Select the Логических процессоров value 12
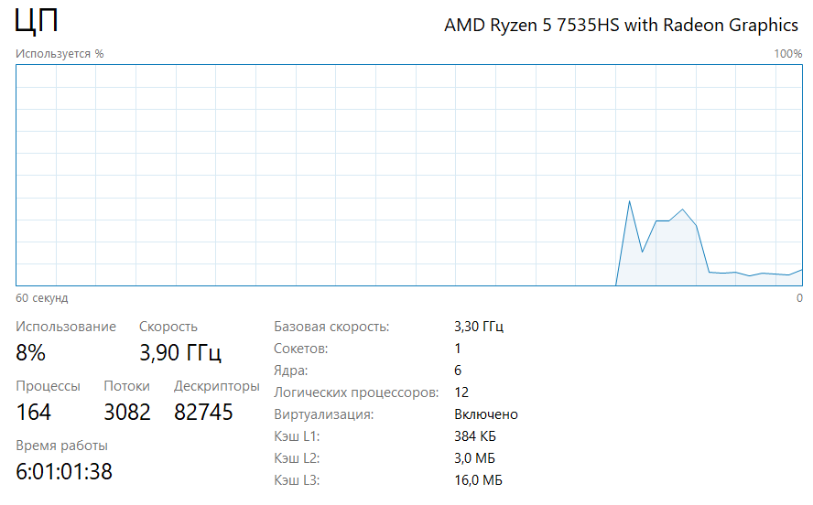The height and width of the screenshot is (505, 813). coord(461,392)
